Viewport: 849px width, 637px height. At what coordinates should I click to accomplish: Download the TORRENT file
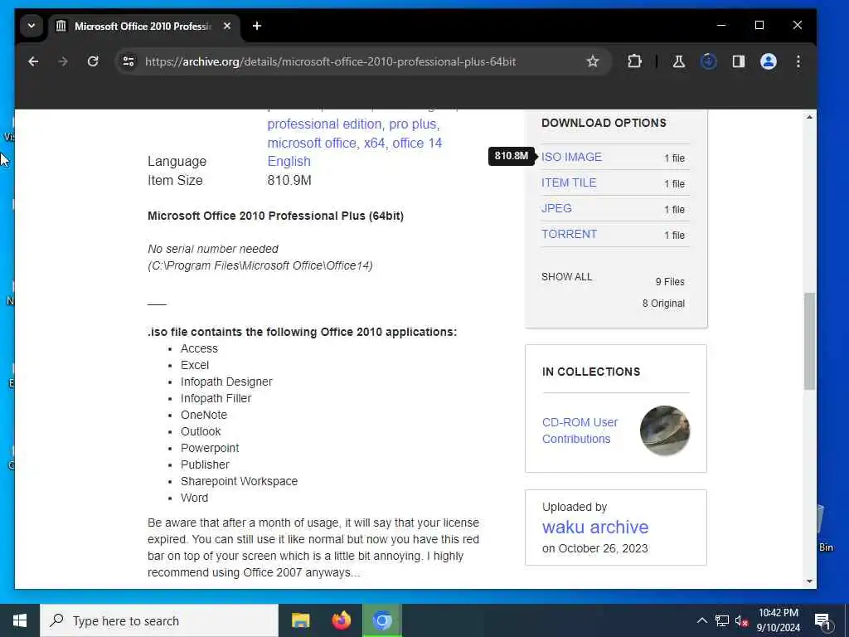pos(569,235)
